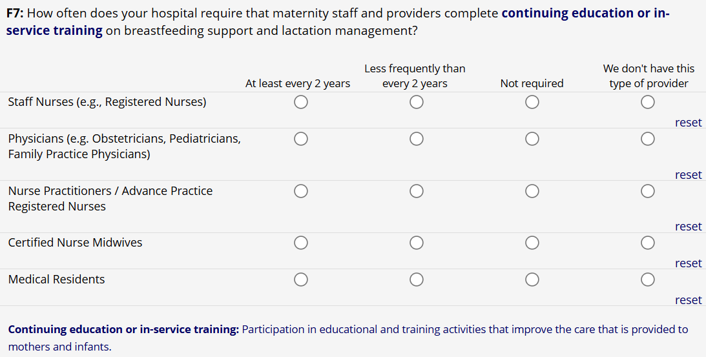
Task: Pick 'Less frequently than every 2 years' for Physicians
Action: [x=416, y=138]
